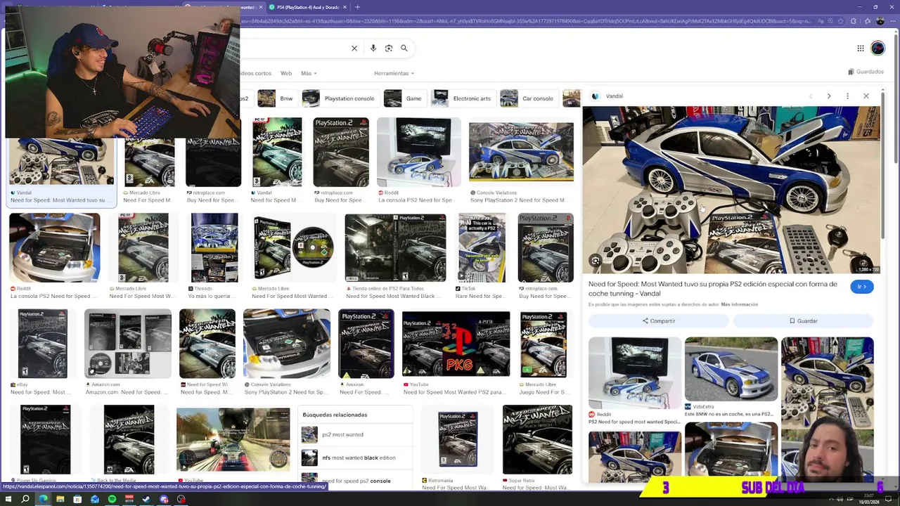Open a new browser tab with plus

pos(357,7)
